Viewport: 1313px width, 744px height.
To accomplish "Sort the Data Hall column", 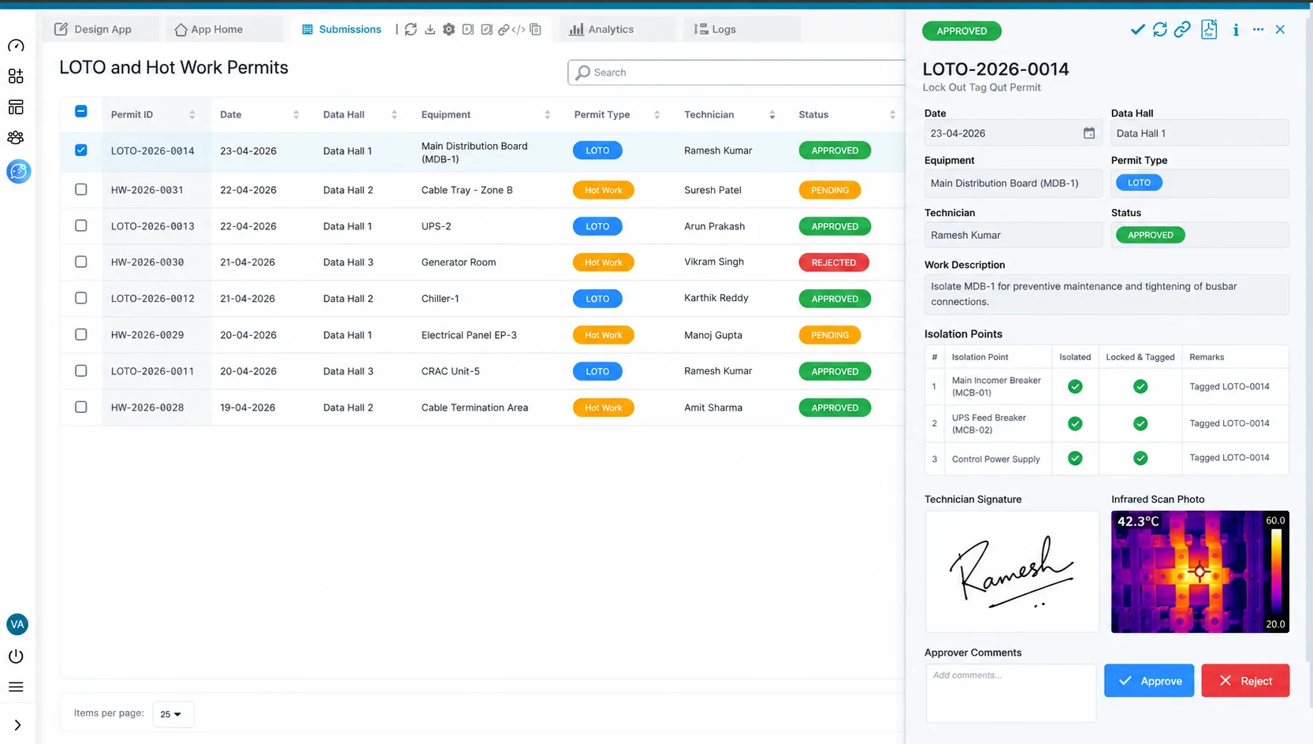I will [394, 115].
